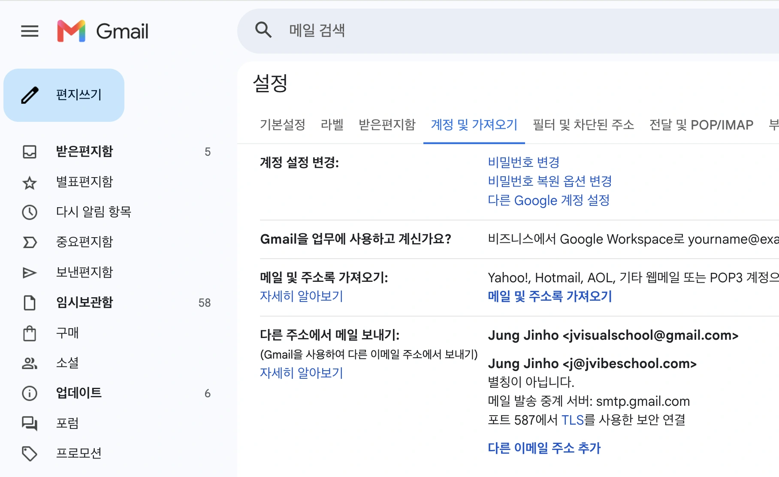Click the 소셜 people icon
The width and height of the screenshot is (779, 477).
(x=30, y=363)
